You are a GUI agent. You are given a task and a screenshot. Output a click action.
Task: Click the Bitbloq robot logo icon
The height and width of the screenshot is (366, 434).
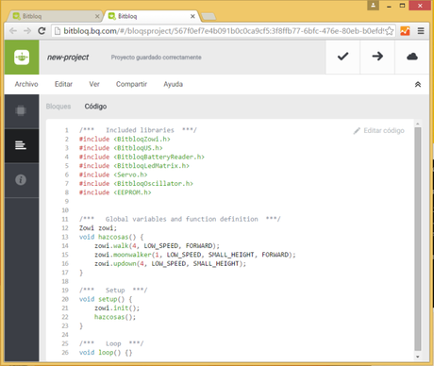(x=22, y=58)
